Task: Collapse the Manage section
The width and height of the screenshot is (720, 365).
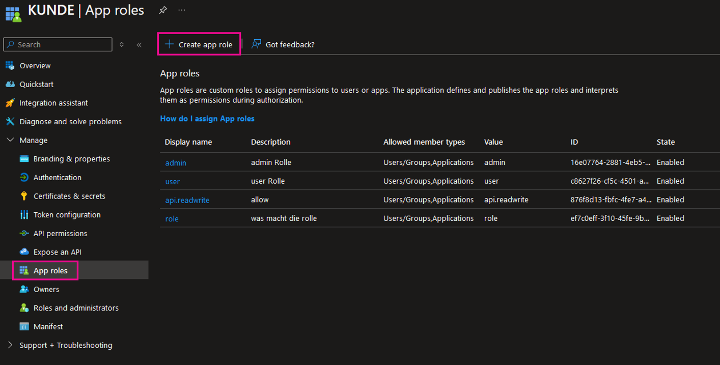Action: click(x=10, y=140)
